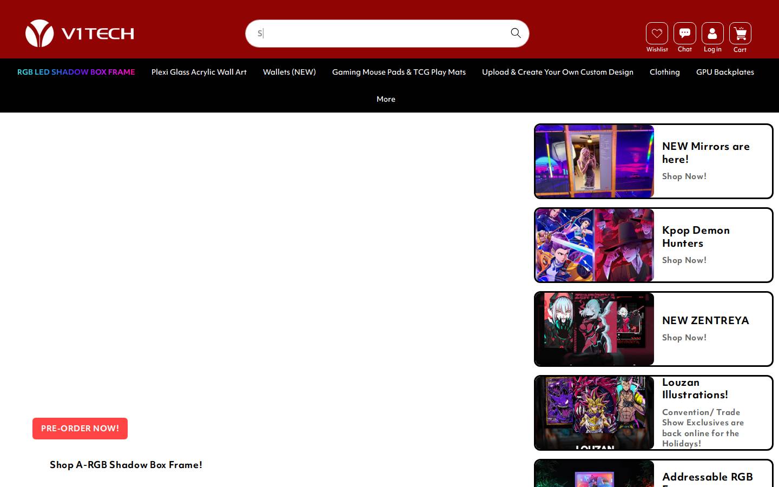Open Kpop Demon Hunters thumbnail image
The height and width of the screenshot is (487, 779).
(595, 245)
